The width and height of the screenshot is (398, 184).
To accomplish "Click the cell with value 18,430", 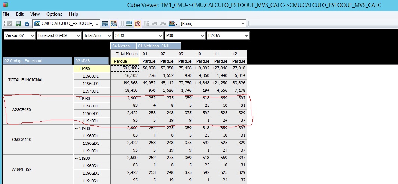I will (125, 91).
